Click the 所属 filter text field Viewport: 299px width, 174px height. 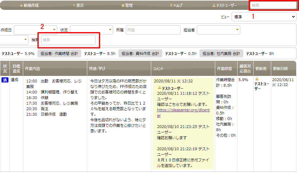[153, 30]
